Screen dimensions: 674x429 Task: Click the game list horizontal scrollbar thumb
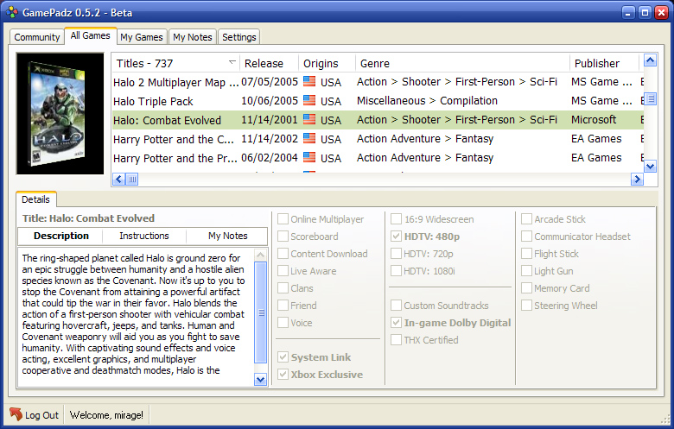click(x=132, y=179)
